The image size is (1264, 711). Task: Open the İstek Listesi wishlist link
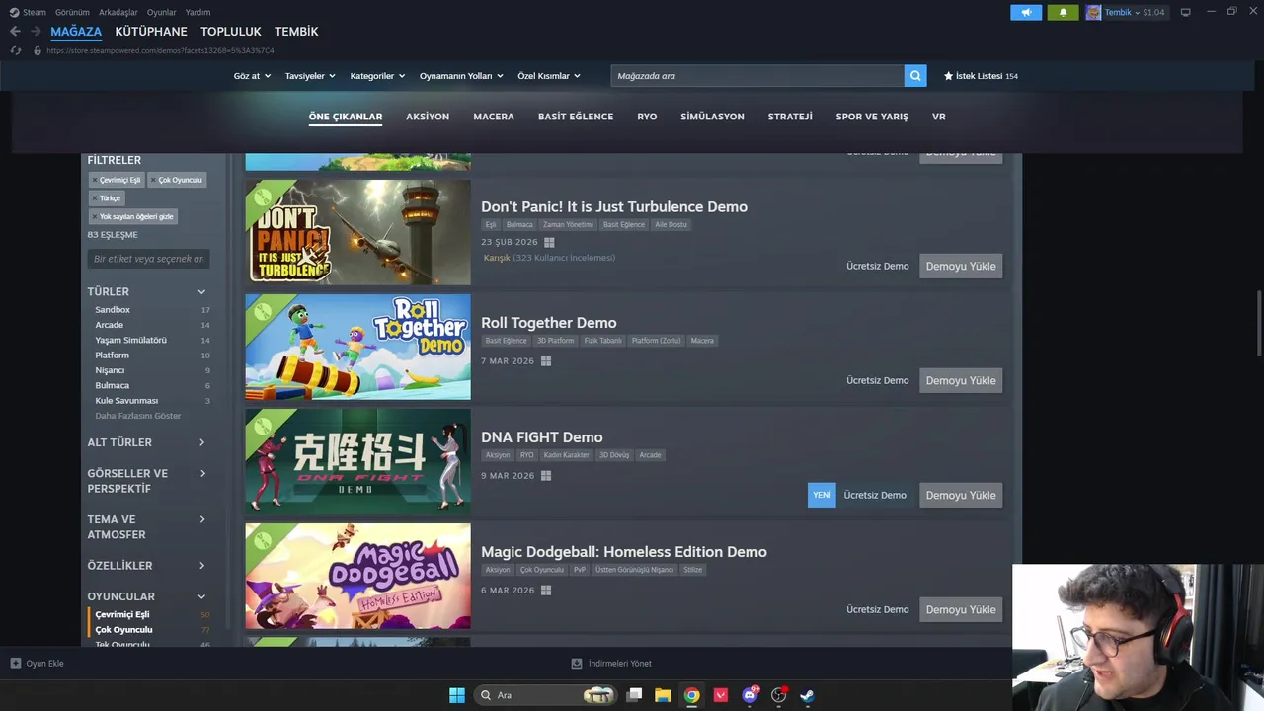click(x=981, y=76)
